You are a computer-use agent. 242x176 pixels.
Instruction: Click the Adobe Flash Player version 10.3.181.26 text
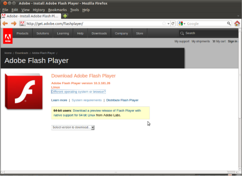coord(81,83)
